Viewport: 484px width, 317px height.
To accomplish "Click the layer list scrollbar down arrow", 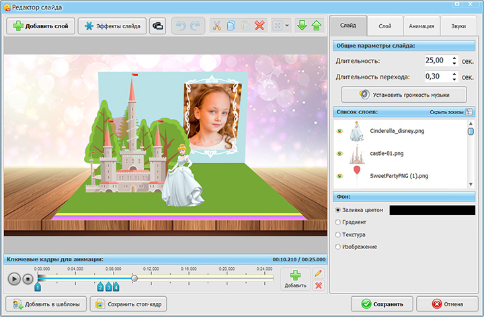I will [x=471, y=185].
